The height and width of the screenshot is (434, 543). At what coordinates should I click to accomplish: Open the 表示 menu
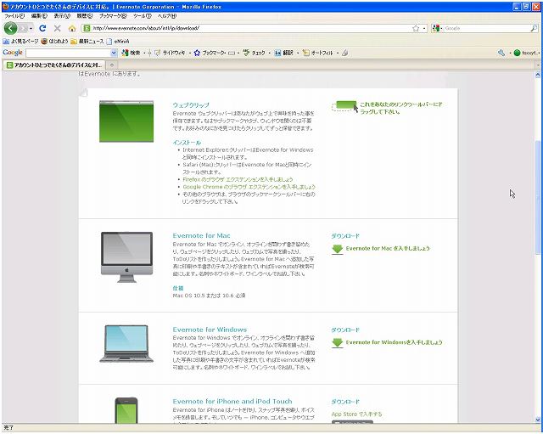tap(62, 16)
